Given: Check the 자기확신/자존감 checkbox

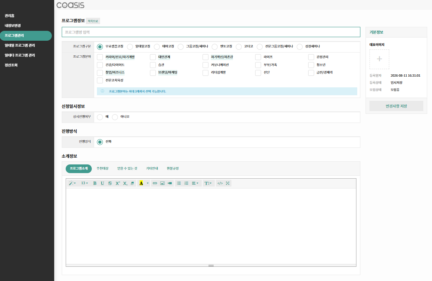Looking at the screenshot, I should [206, 57].
